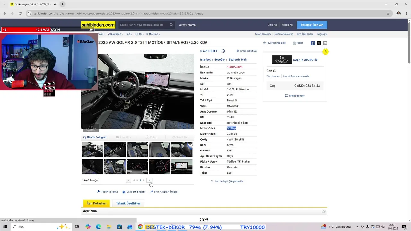
Task: Add listing to Favorilerime
Action: pyautogui.click(x=274, y=43)
